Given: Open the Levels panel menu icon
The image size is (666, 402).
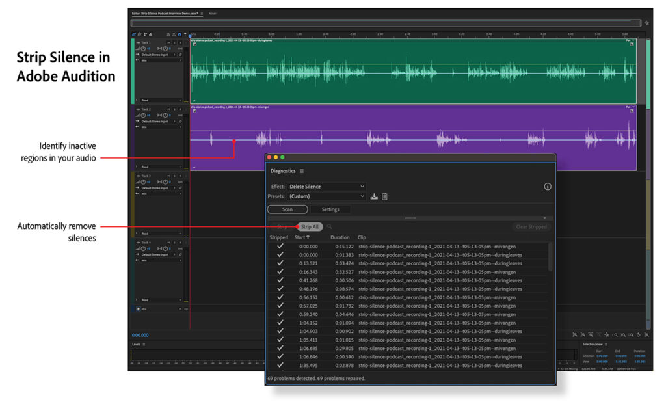Looking at the screenshot, I should pyautogui.click(x=144, y=345).
